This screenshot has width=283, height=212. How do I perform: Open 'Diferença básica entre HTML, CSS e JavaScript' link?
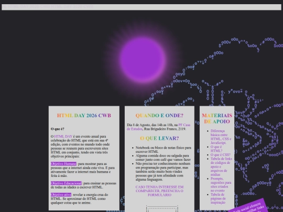[x=221, y=137]
